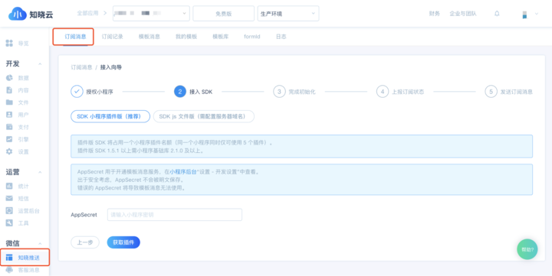Switch to the 模板库 tab
The image size is (552, 276).
(220, 37)
